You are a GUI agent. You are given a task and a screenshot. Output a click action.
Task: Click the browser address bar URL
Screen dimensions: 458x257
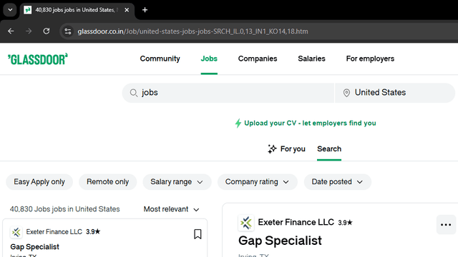[x=193, y=31]
